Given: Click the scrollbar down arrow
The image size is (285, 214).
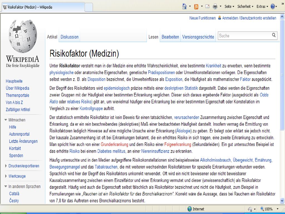Looking at the screenshot, I should click(282, 201).
